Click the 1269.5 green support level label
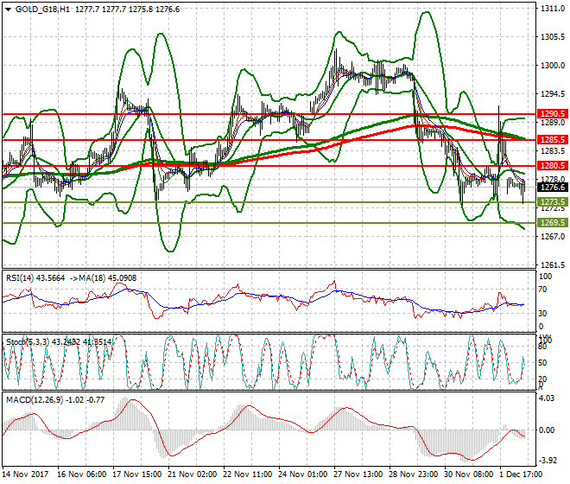This screenshot has height=484, width=570. point(553,223)
